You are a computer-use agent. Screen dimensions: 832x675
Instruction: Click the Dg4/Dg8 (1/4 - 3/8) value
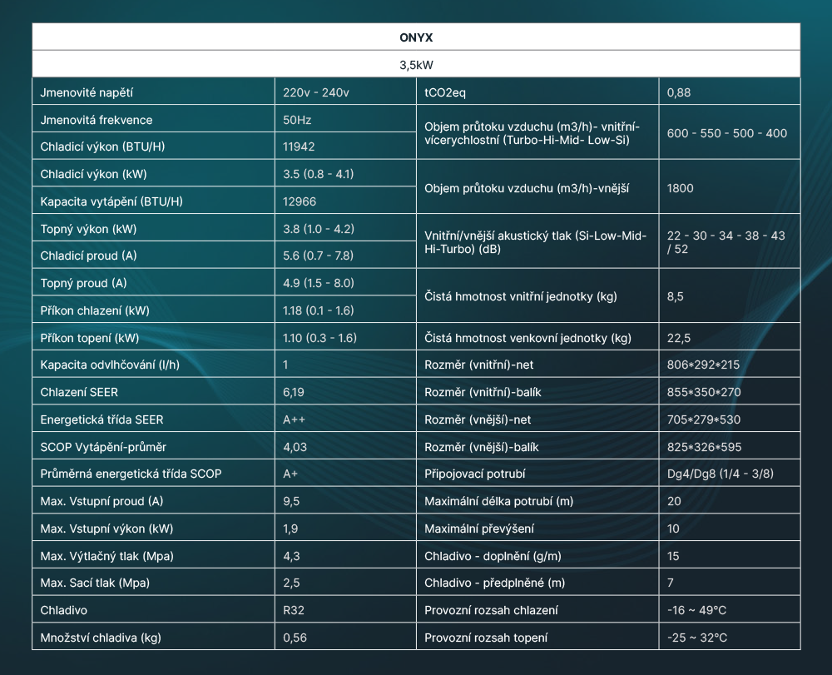point(720,474)
